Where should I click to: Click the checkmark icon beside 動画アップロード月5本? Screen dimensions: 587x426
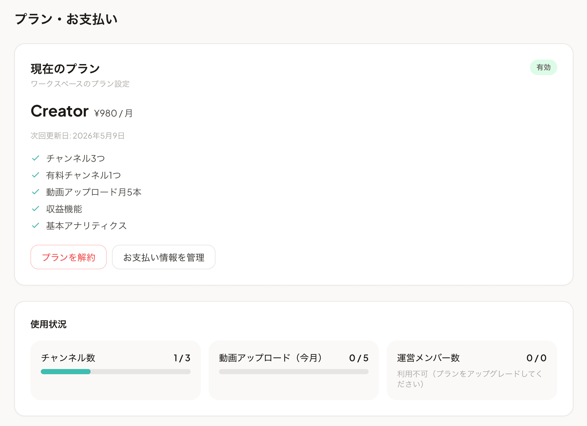pos(36,192)
